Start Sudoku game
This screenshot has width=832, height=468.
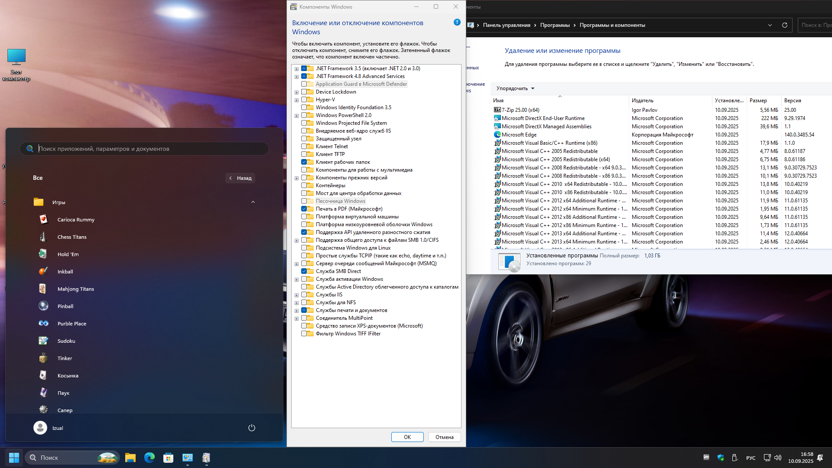point(43,341)
